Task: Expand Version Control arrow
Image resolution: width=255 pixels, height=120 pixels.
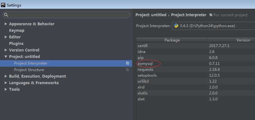Action: 6,50
